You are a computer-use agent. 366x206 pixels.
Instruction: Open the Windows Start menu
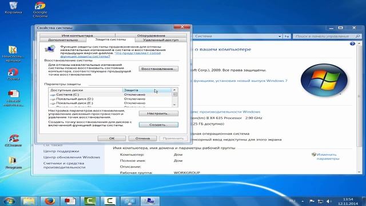[10, 201]
